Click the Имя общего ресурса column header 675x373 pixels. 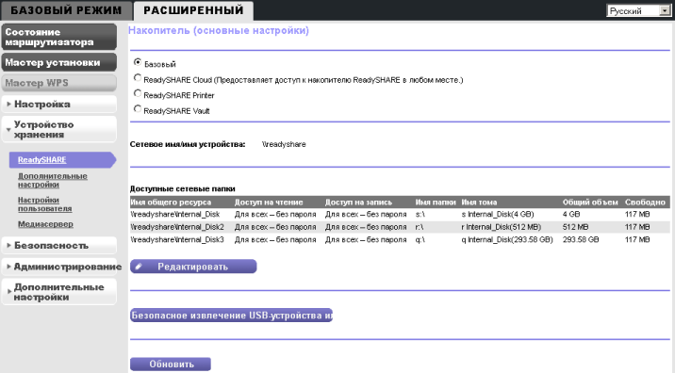tap(171, 202)
